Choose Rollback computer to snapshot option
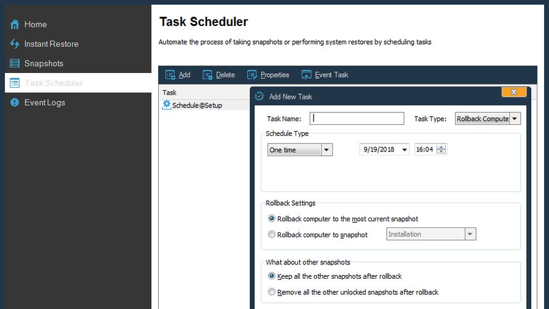This screenshot has width=549, height=309. click(x=272, y=235)
